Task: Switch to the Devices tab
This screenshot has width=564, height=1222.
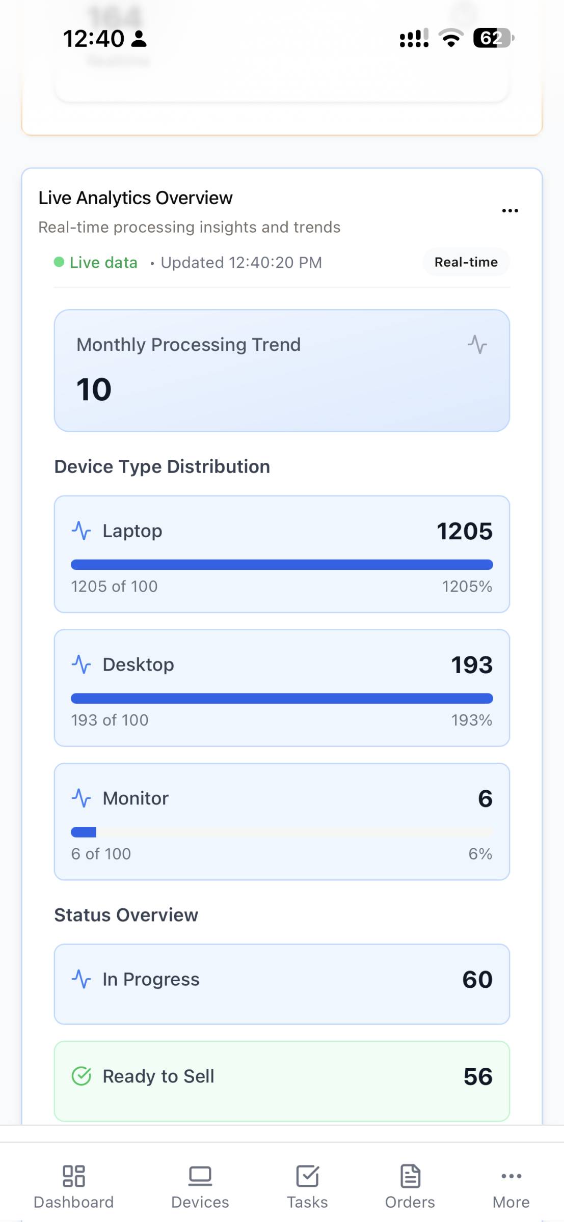Action: point(200,1186)
